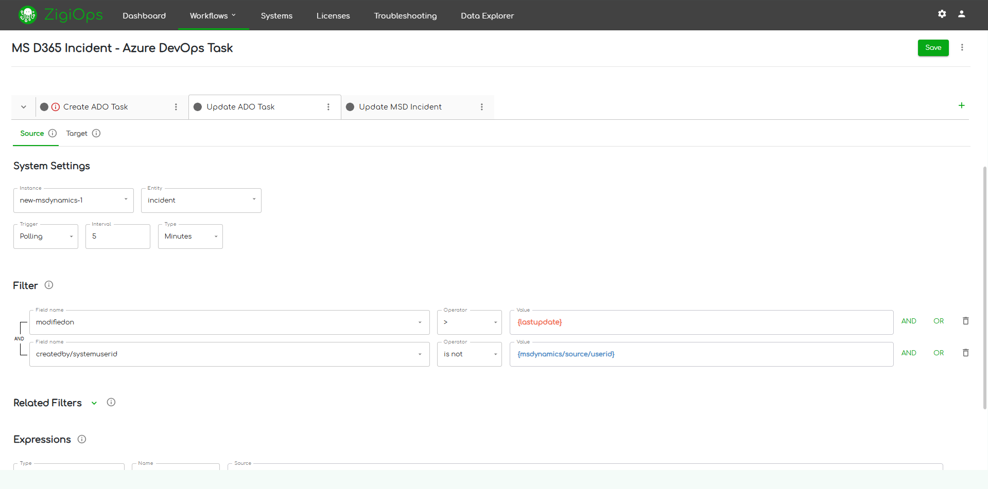Viewport: 988px width, 489px height.
Task: Click the Interval input field
Action: (118, 237)
